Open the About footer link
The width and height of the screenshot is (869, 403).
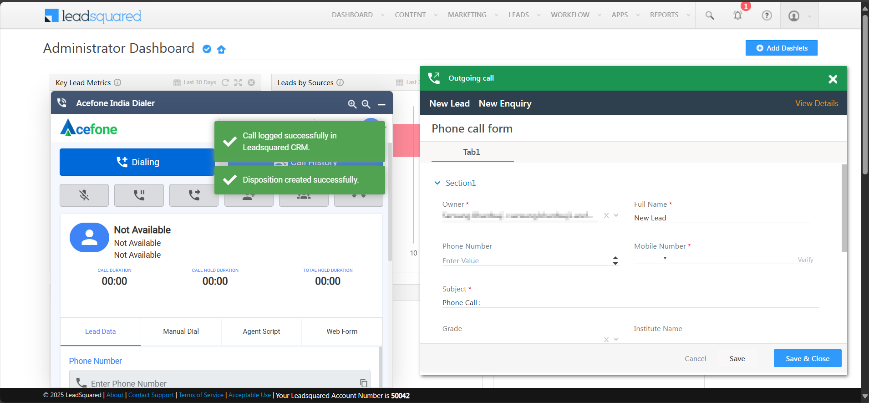point(115,395)
